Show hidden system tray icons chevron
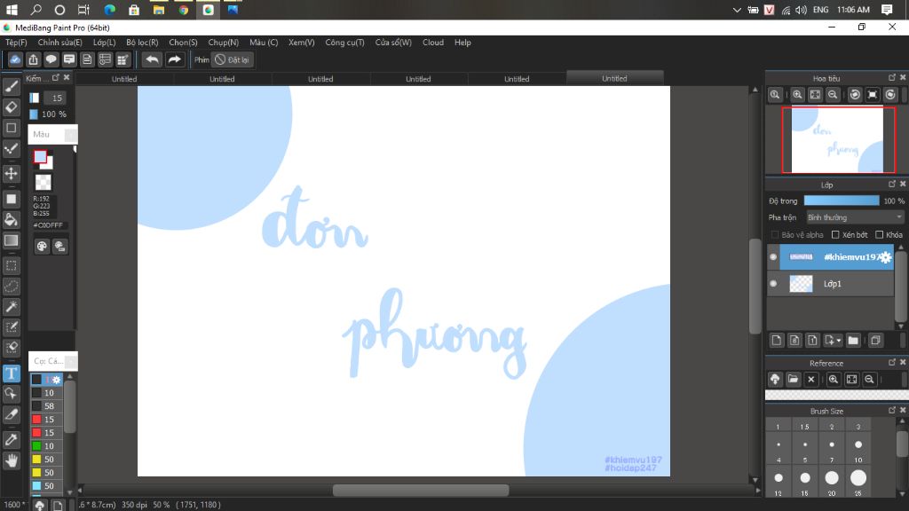Viewport: 909px width, 511px height. (x=736, y=10)
